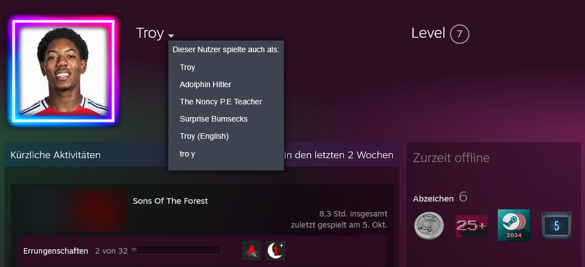View the shark fin achievement icon
The width and height of the screenshot is (585, 267).
coord(252,250)
